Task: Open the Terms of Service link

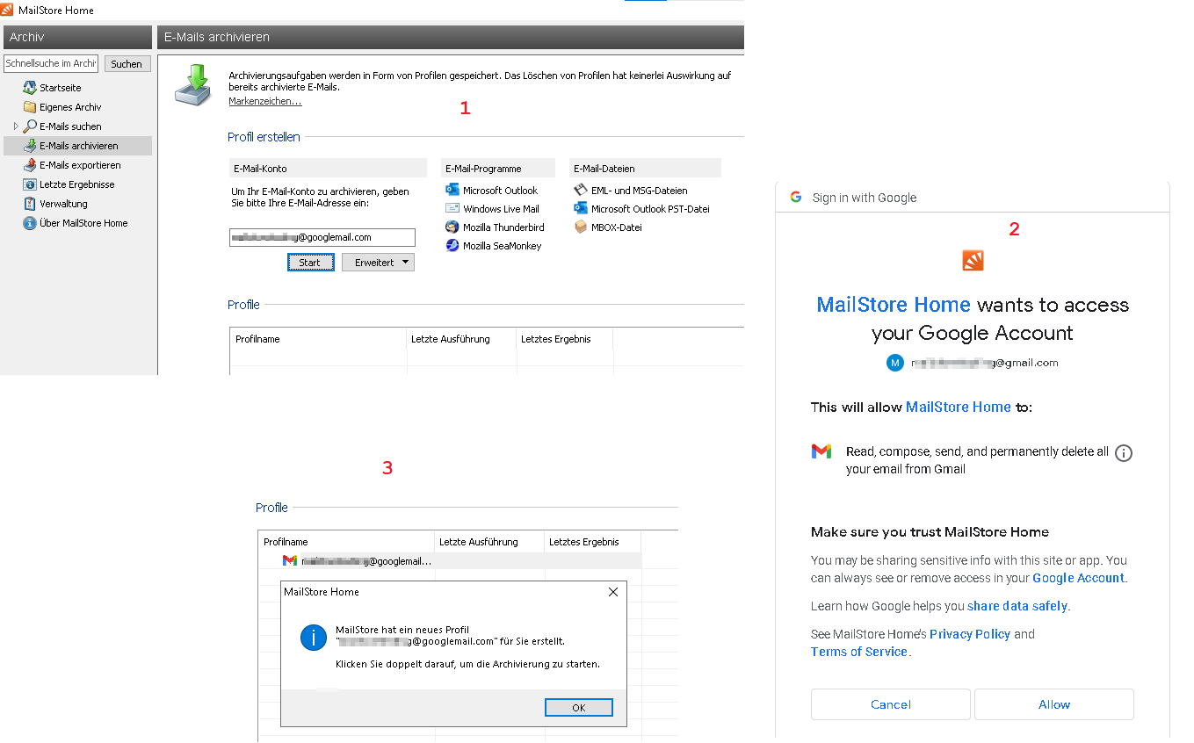Action: tap(859, 652)
